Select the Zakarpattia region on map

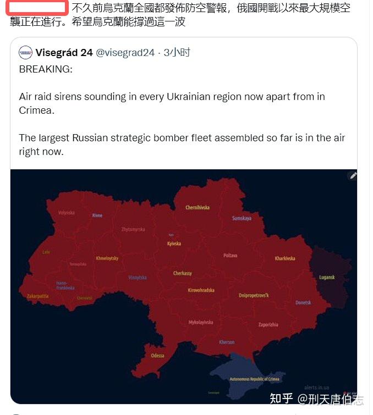point(38,296)
